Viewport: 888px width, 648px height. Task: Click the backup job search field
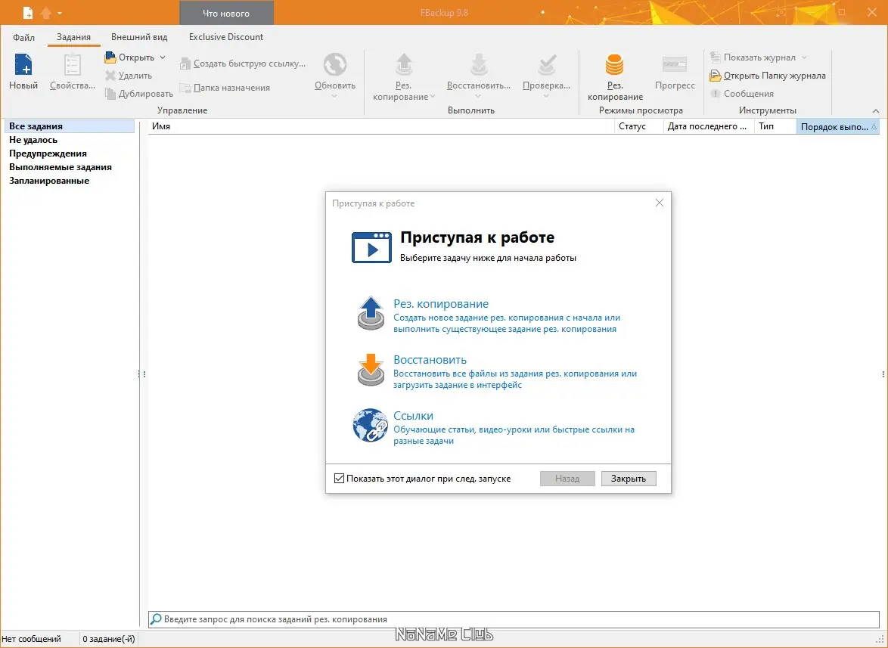click(514, 619)
